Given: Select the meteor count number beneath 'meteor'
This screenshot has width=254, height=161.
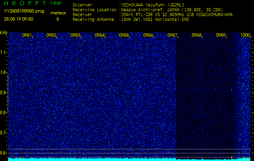Looking at the screenshot, I should pyautogui.click(x=58, y=19).
